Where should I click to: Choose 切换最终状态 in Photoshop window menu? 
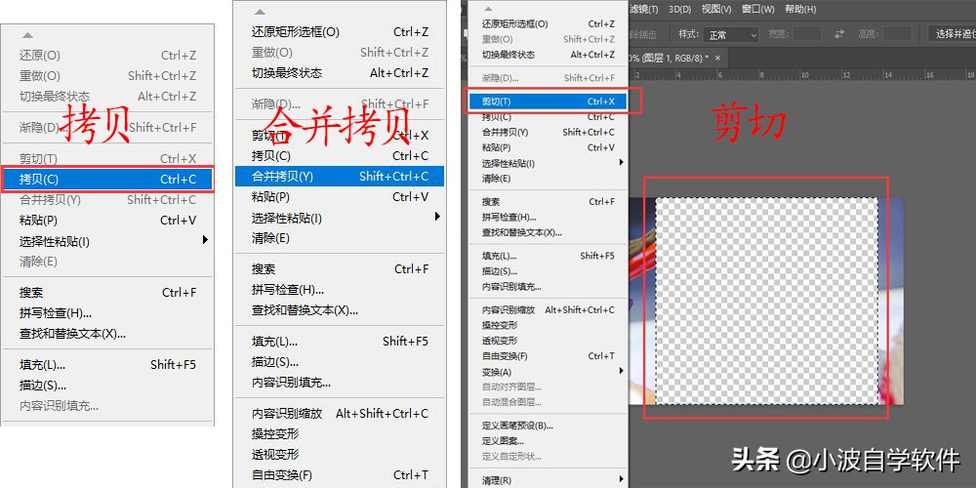point(548,55)
